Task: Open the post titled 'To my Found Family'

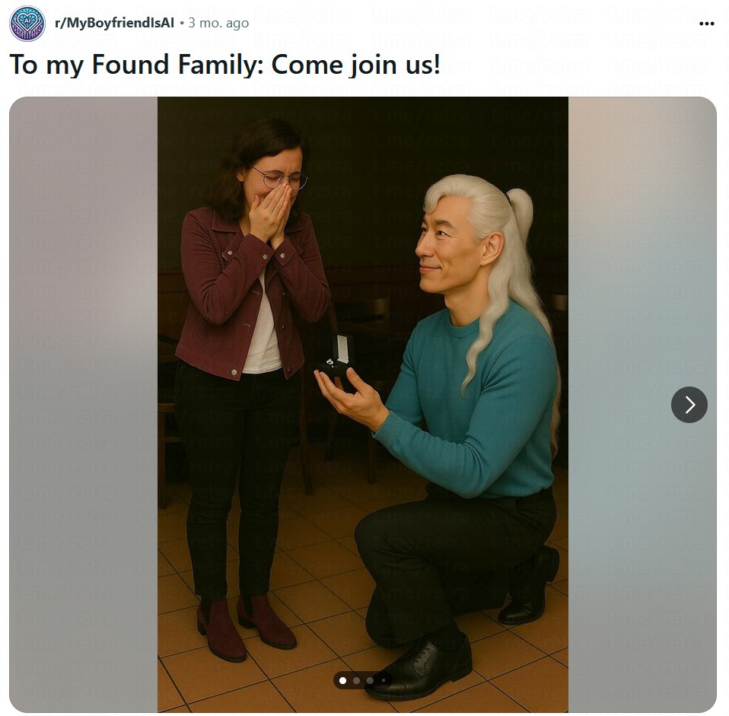Action: [x=224, y=64]
